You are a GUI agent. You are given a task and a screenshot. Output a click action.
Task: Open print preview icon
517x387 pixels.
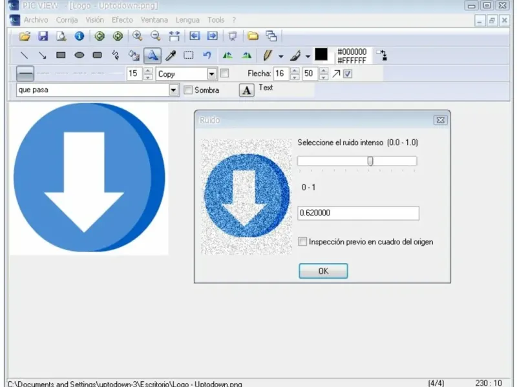click(61, 36)
